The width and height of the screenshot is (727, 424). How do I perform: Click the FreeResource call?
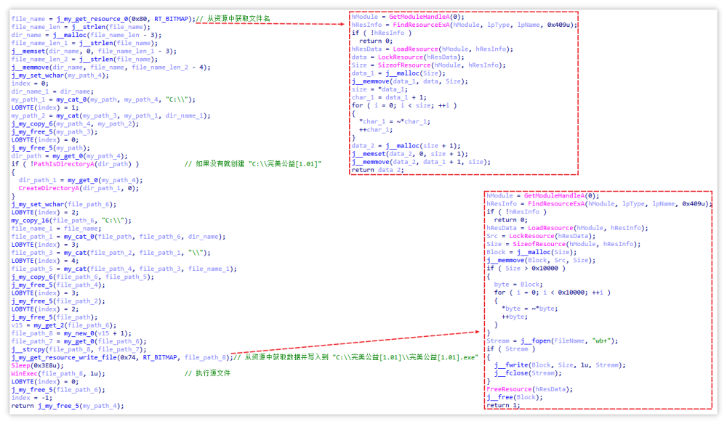511,388
